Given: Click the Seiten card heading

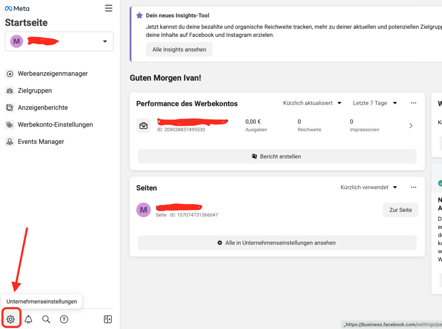Looking at the screenshot, I should 147,188.
